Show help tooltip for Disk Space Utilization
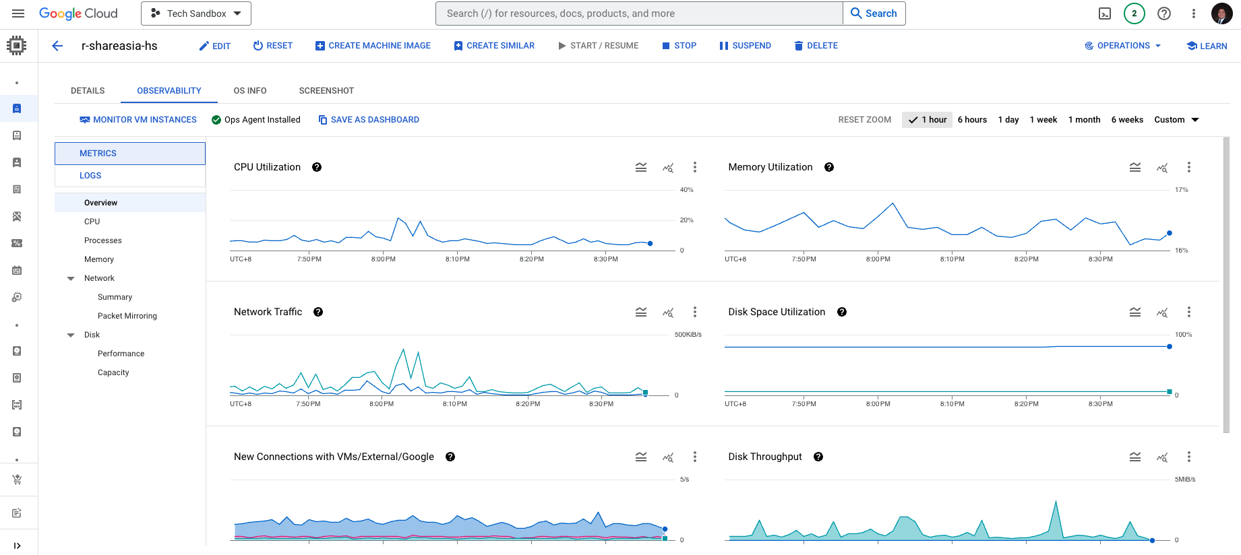This screenshot has height=555, width=1241. point(841,312)
